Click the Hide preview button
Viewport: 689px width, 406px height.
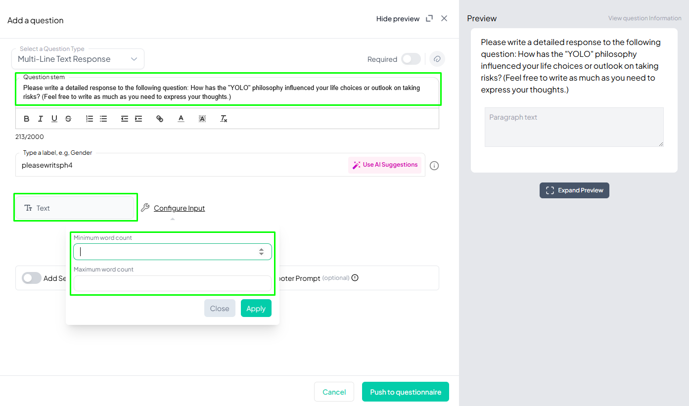(x=398, y=19)
